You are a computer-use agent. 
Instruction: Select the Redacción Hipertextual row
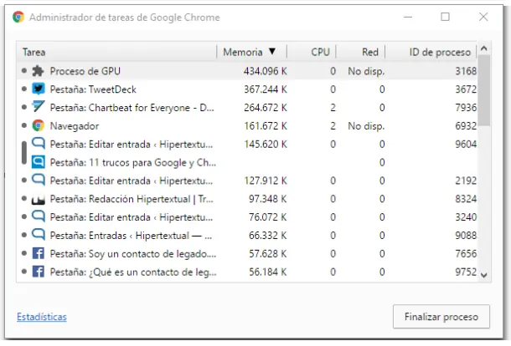coord(247,199)
